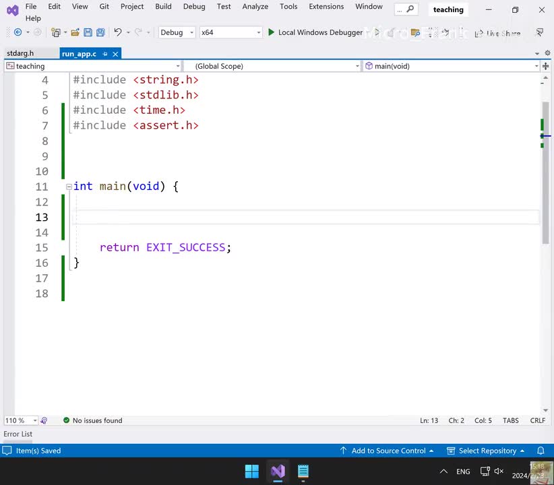Screen dimensions: 554x485
Task: Click the CRLF line ending indicator
Action: coord(537,420)
